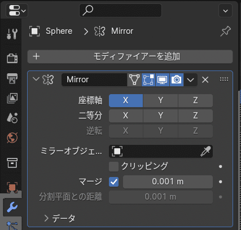Image resolution: width=241 pixels, height=230 pixels.
Task: Toggle 二等分 Y axis
Action: [x=160, y=116]
